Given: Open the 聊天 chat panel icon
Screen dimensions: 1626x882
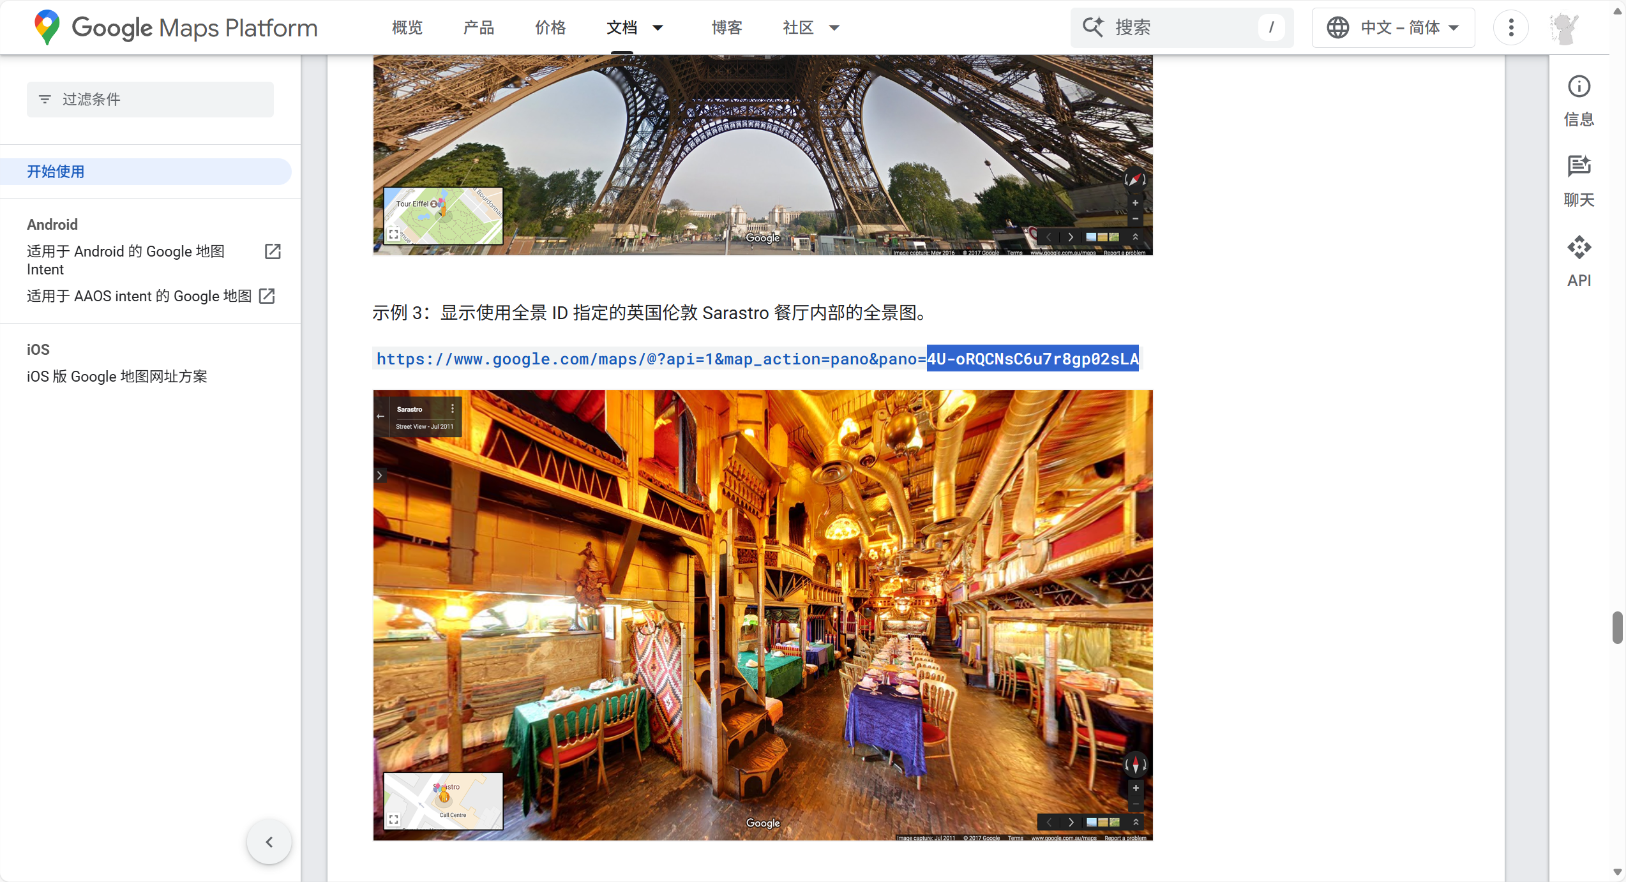Looking at the screenshot, I should 1579,167.
